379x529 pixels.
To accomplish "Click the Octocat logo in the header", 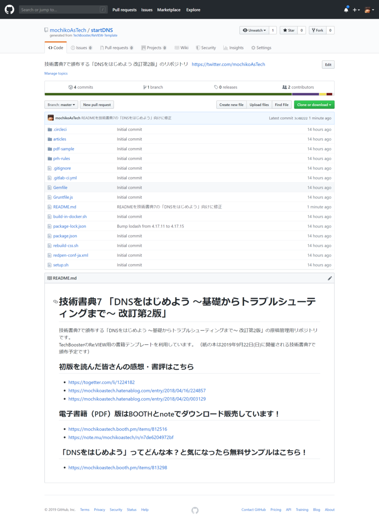I will (x=9, y=9).
